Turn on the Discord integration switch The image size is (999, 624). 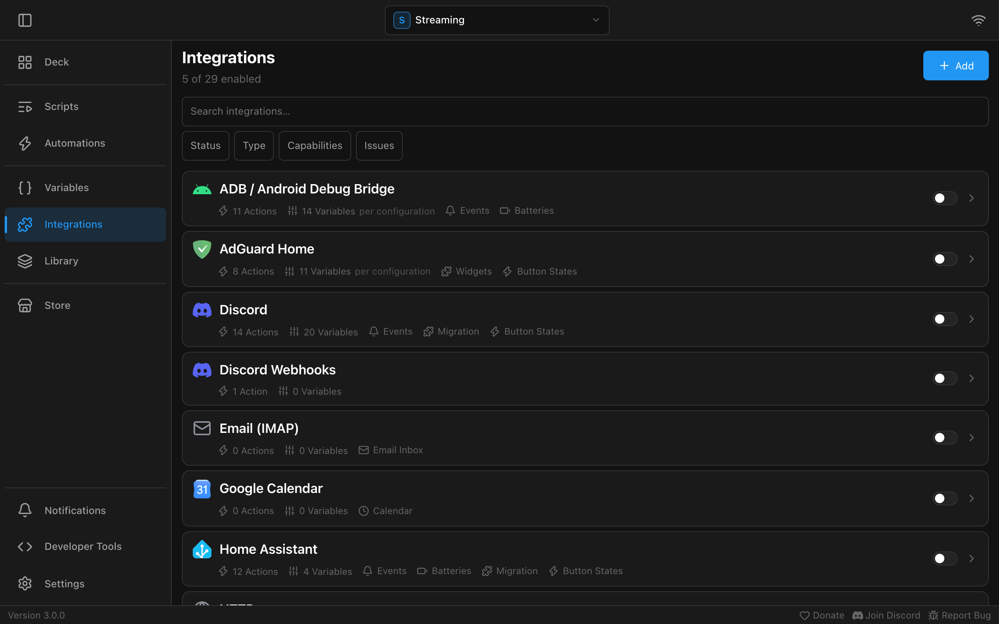click(x=944, y=319)
